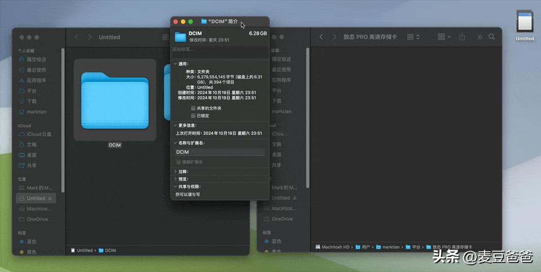Click marktian in the path bar

pos(388,247)
